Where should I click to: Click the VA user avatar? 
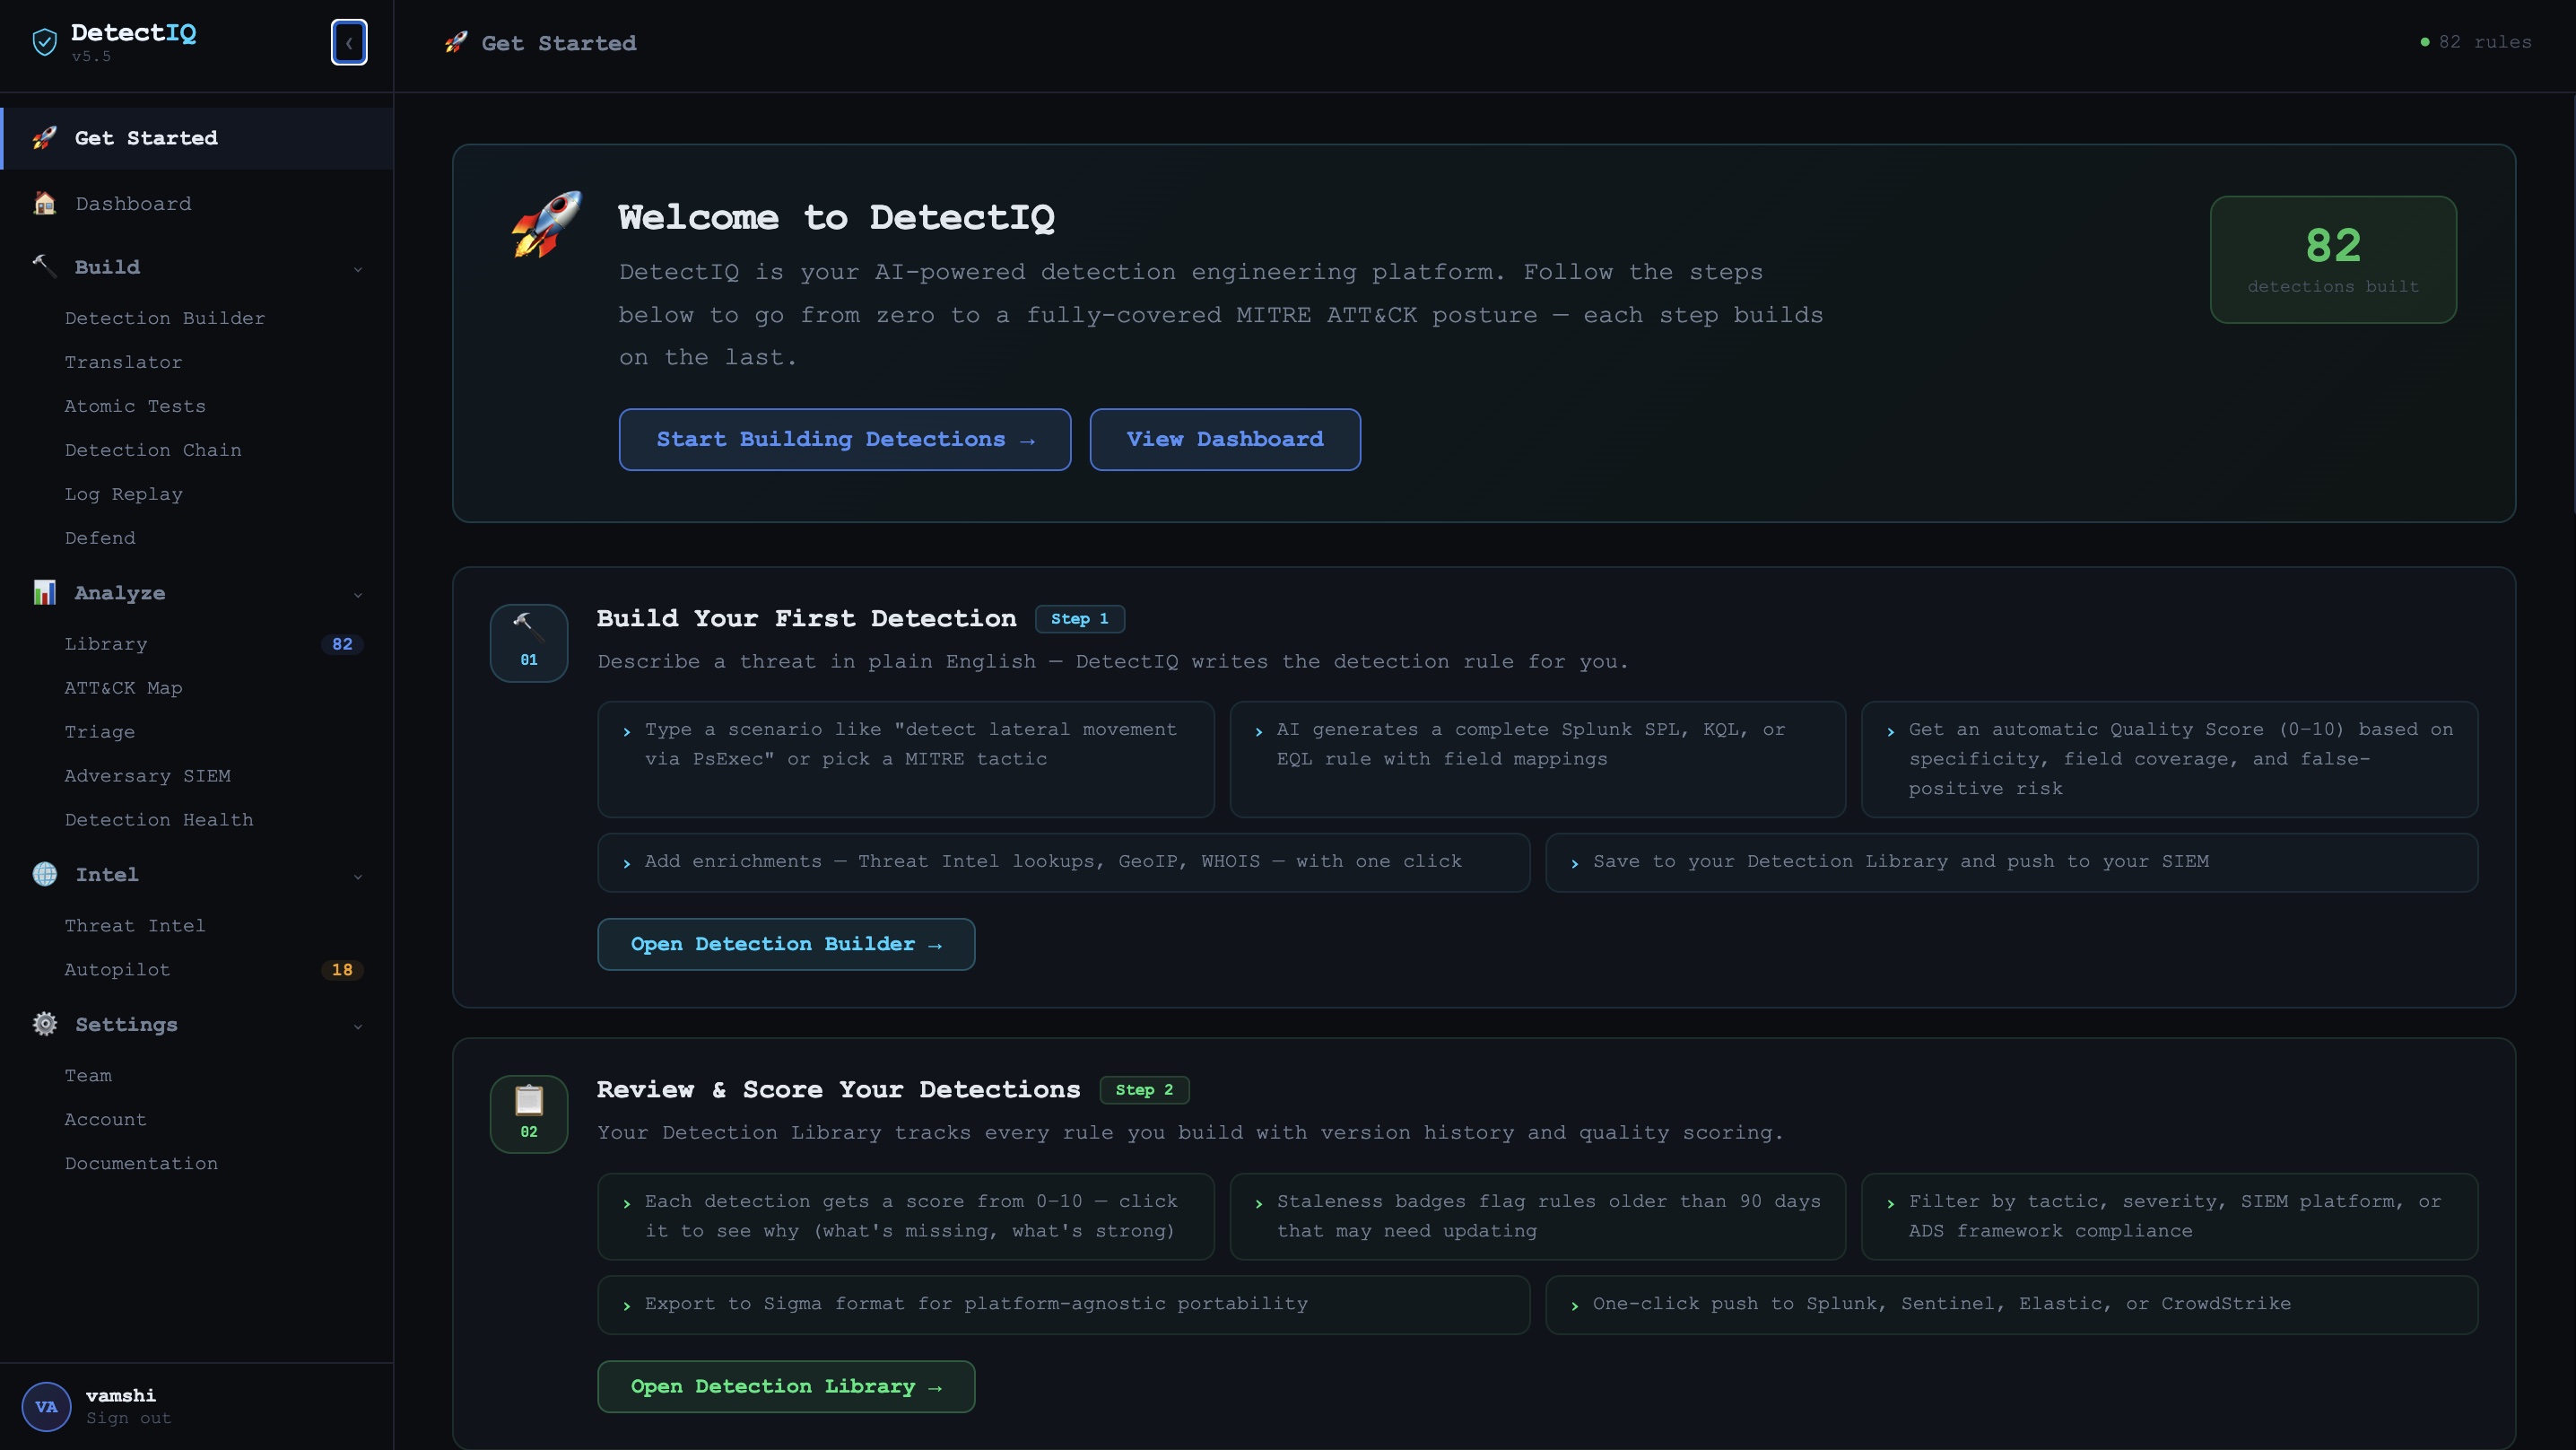point(46,1406)
